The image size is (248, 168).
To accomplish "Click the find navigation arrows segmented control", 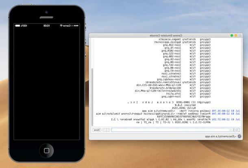I will pos(106,130).
